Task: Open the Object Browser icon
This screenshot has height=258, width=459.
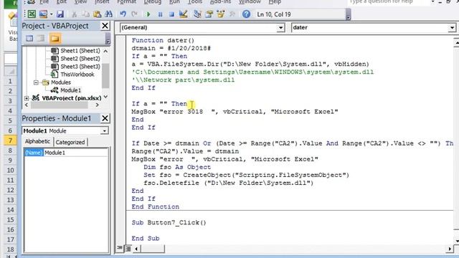Action: tap(221, 14)
